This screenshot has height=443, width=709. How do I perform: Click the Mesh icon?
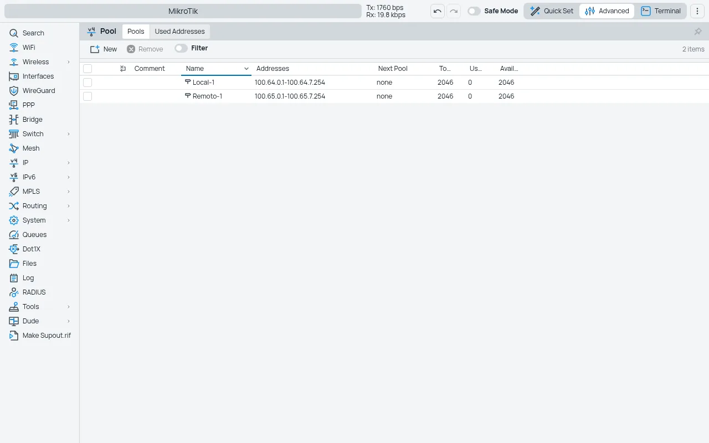tap(14, 148)
